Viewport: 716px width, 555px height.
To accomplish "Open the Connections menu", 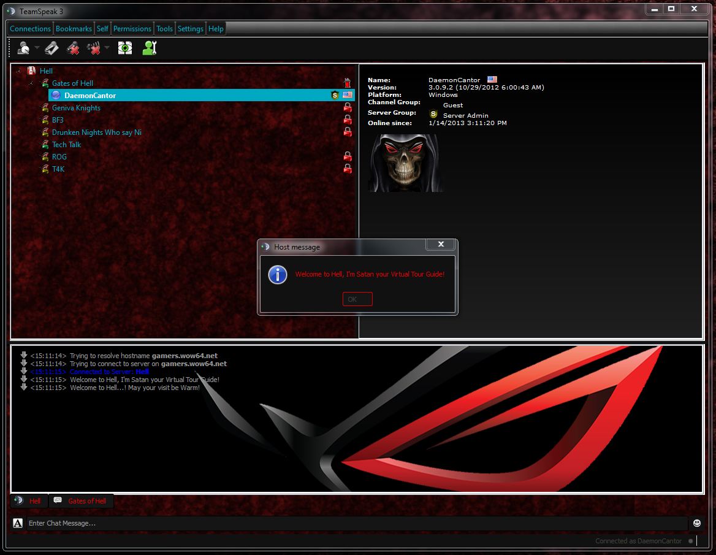I will pyautogui.click(x=30, y=29).
